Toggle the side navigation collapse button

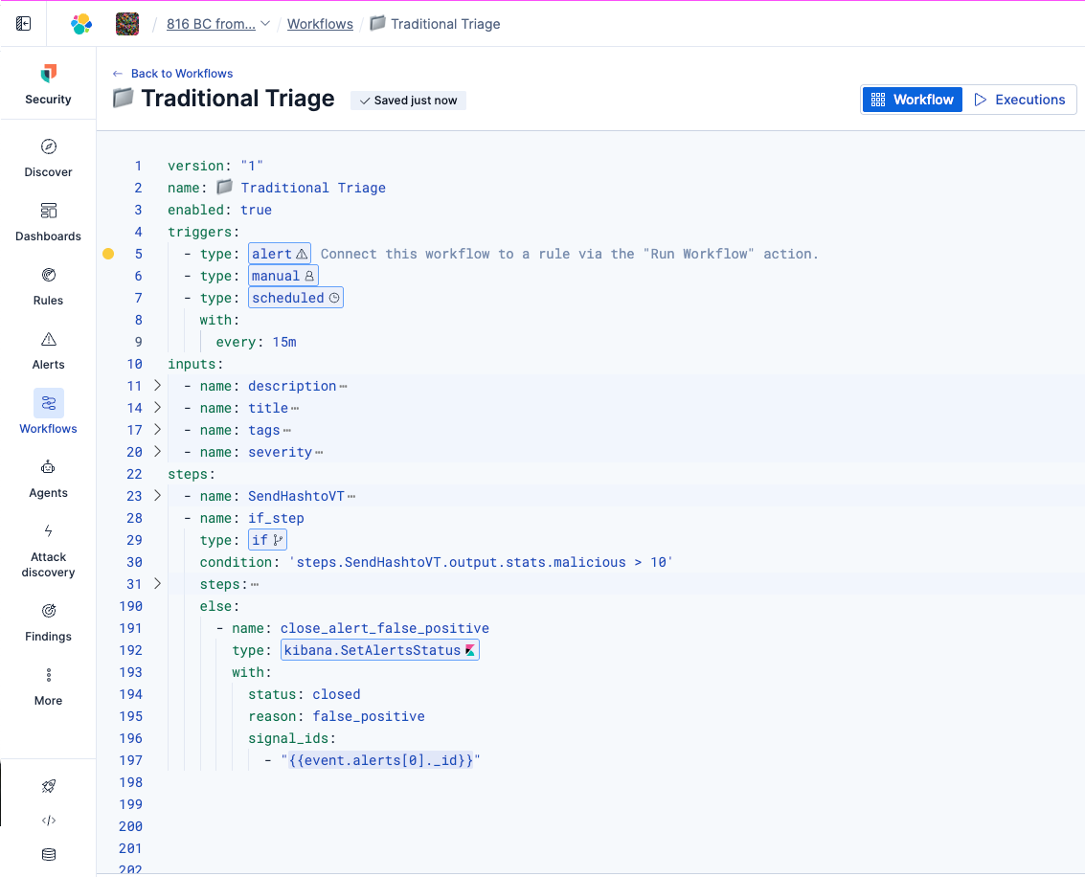23,24
